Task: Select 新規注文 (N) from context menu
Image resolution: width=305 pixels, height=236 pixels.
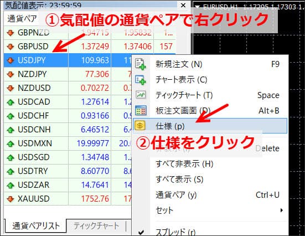Action: [x=210, y=64]
